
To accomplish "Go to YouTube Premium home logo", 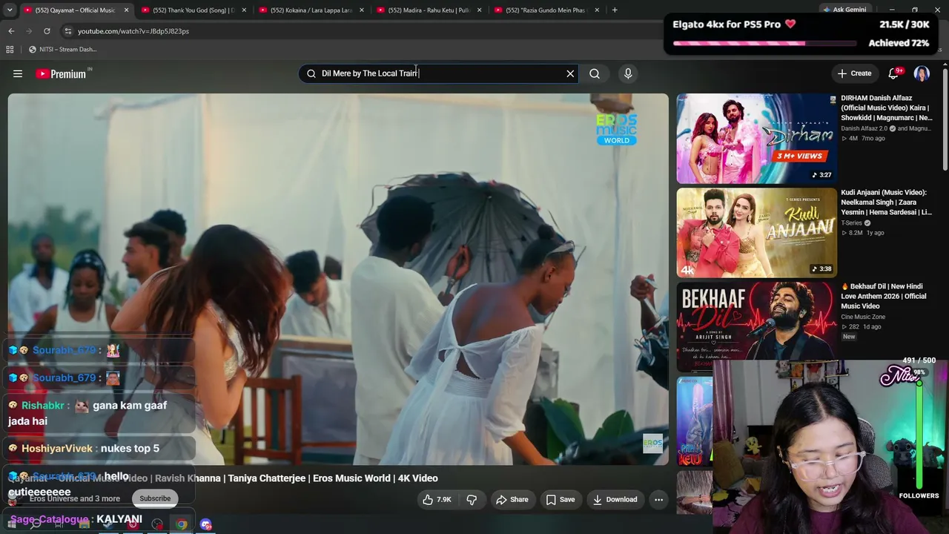I will (x=62, y=73).
